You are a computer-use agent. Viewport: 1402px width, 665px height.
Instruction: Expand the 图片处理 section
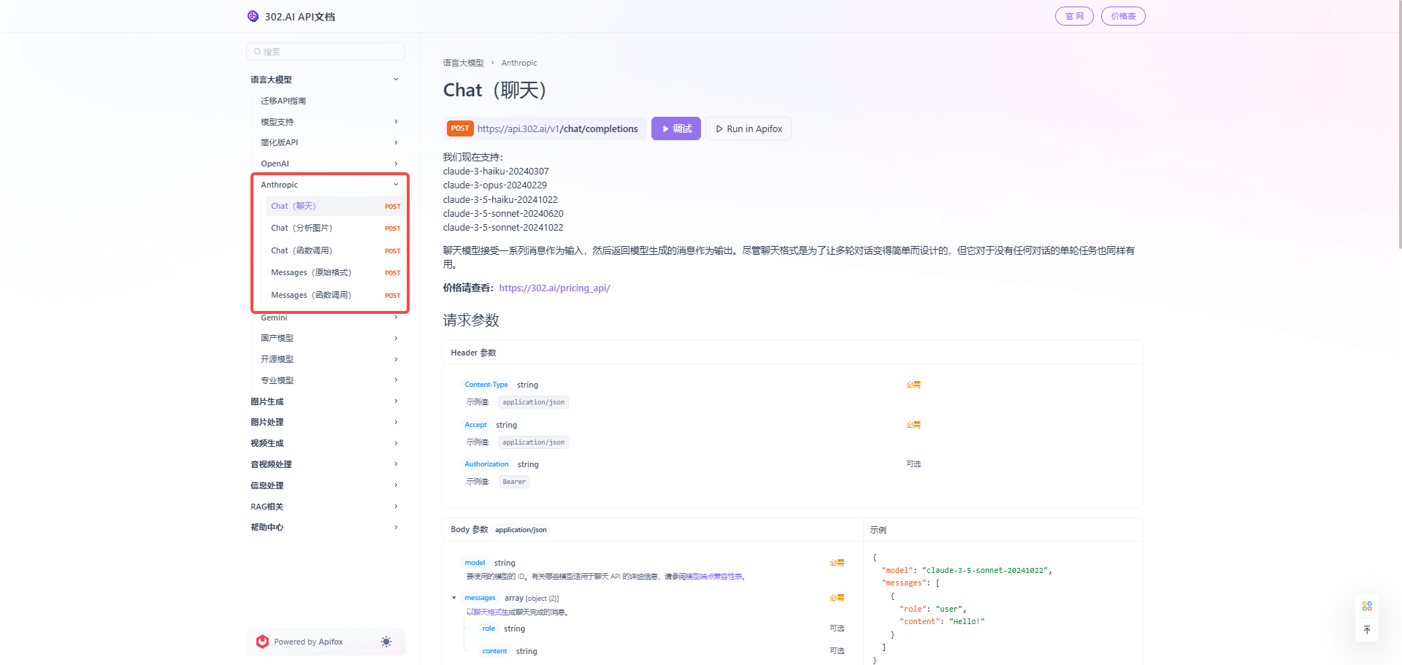click(396, 422)
